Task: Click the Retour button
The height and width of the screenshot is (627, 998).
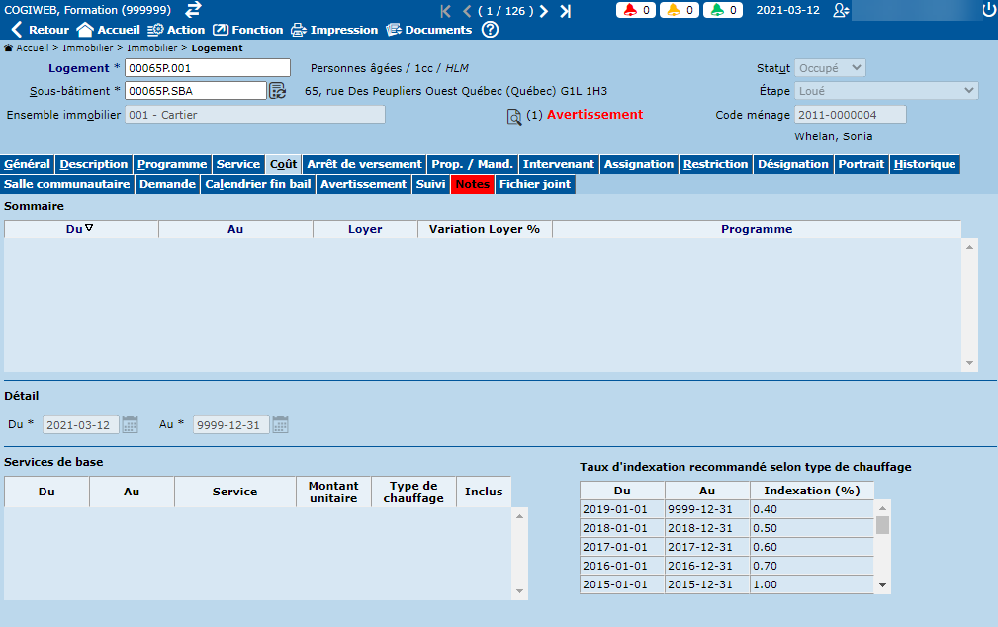Action: pos(41,30)
